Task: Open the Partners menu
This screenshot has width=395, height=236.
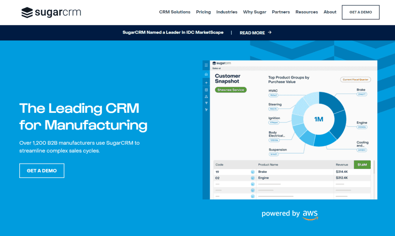Action: pyautogui.click(x=281, y=12)
